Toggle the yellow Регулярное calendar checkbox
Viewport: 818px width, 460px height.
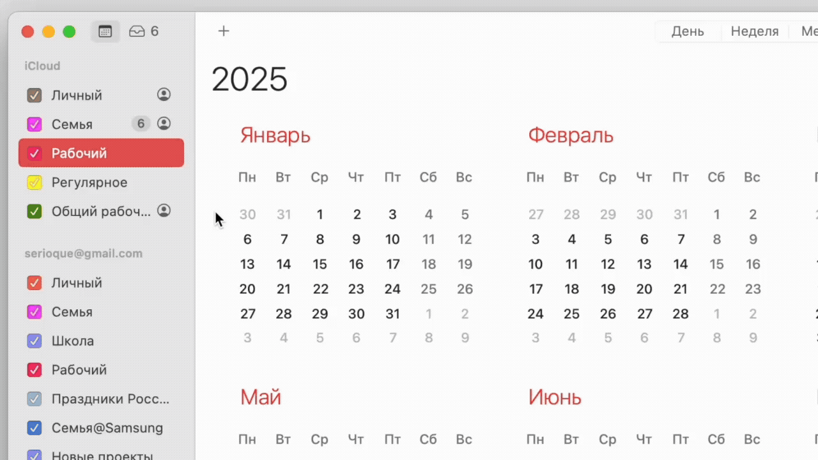[35, 183]
